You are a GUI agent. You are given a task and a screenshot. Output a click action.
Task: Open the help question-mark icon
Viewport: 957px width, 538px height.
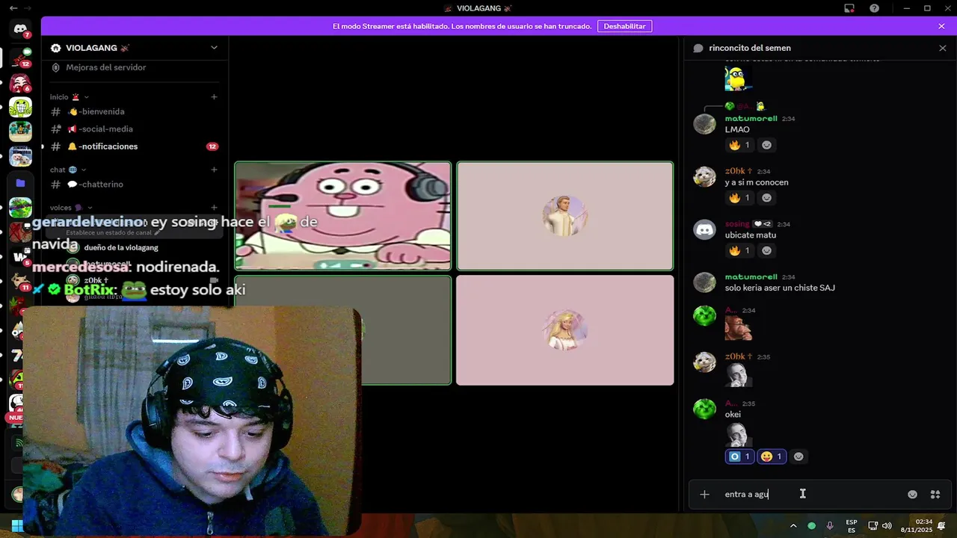874,8
